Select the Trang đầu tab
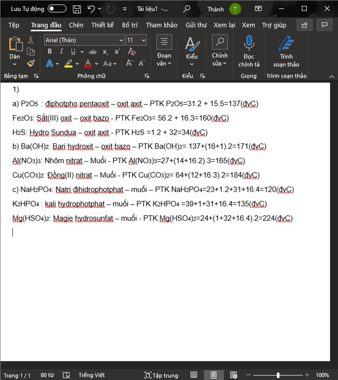338x380 pixels. coord(46,25)
